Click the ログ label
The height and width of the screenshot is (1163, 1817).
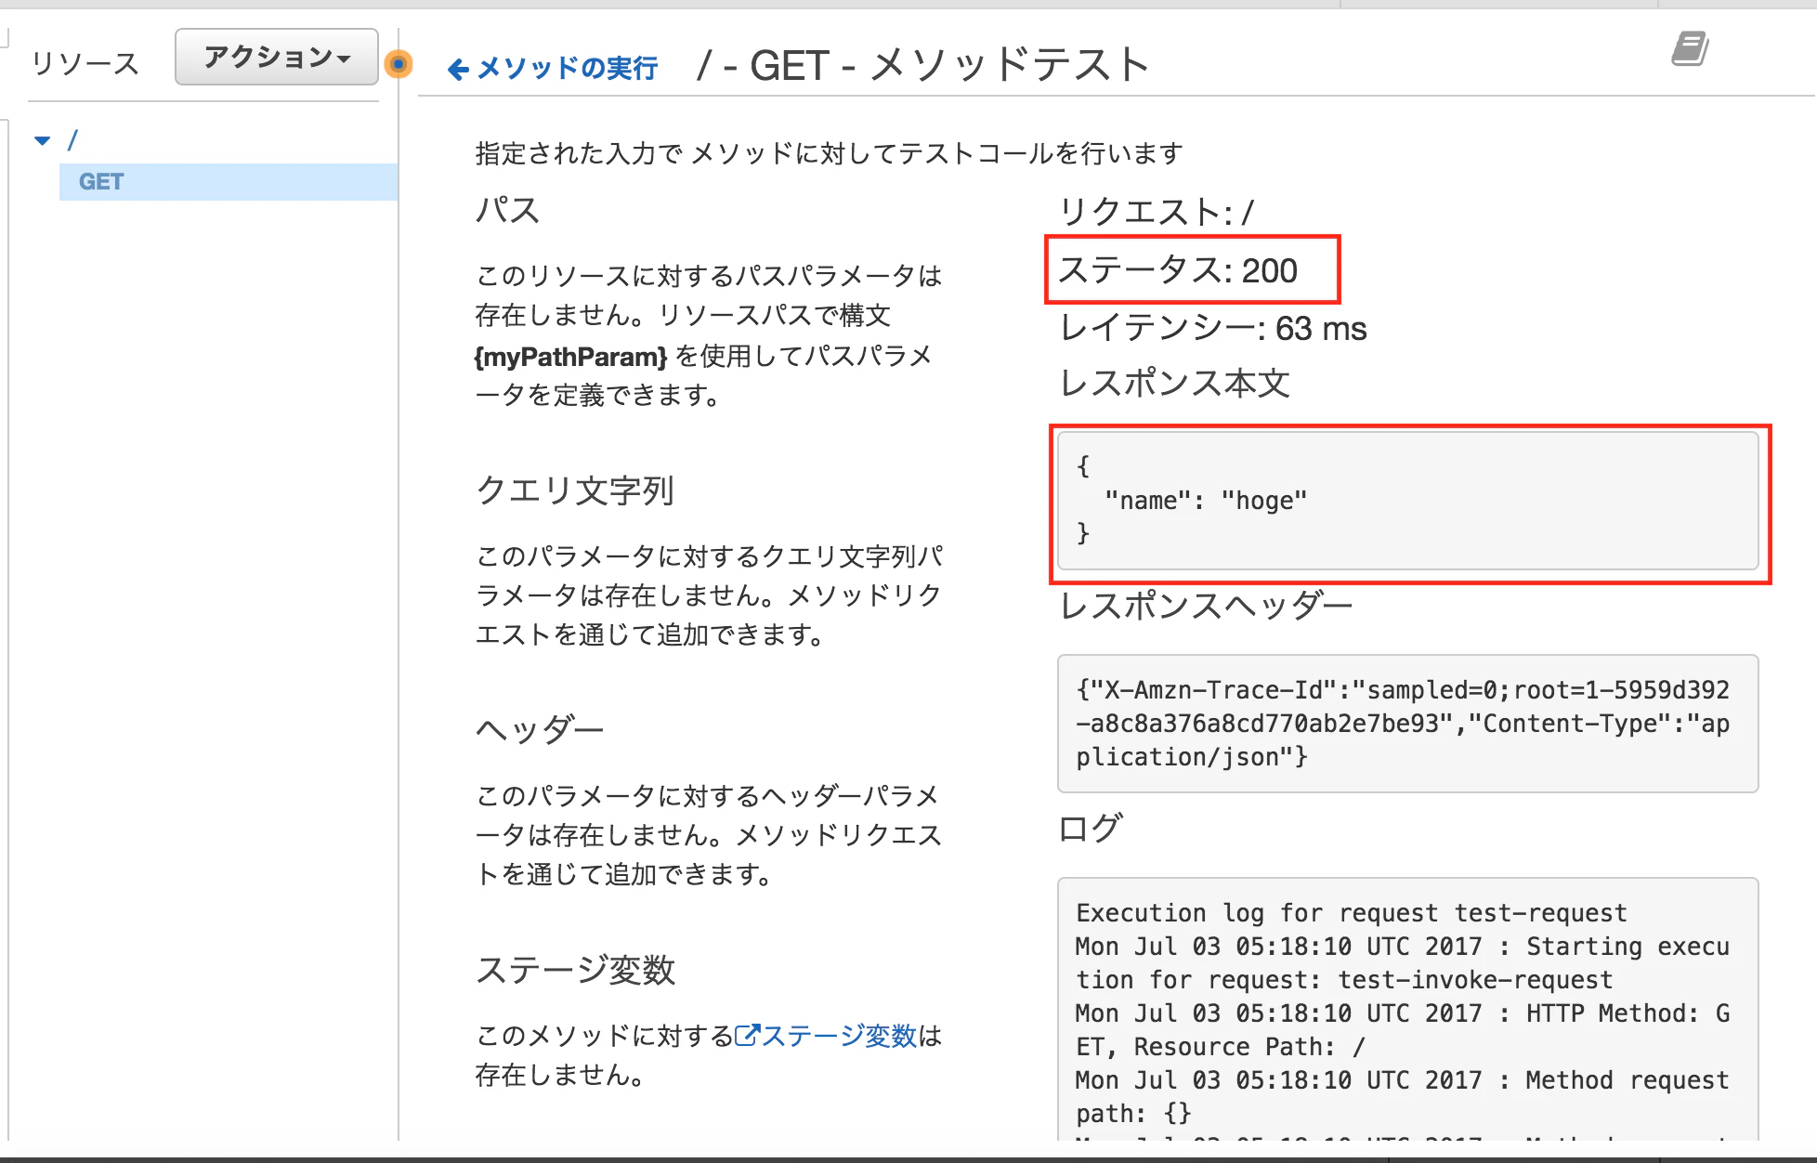pyautogui.click(x=1091, y=828)
